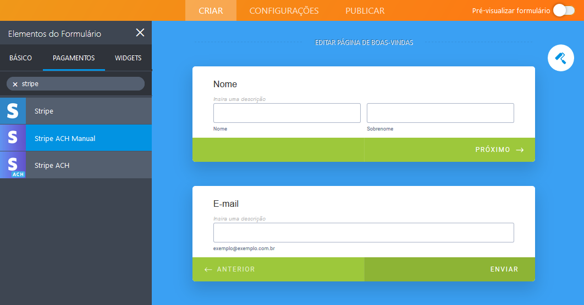Select the Nome question label
This screenshot has height=305, width=584.
(x=225, y=84)
